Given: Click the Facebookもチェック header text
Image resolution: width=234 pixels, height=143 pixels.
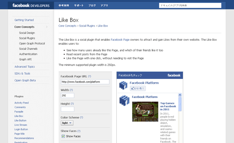Looking at the screenshot, I should (x=130, y=75).
